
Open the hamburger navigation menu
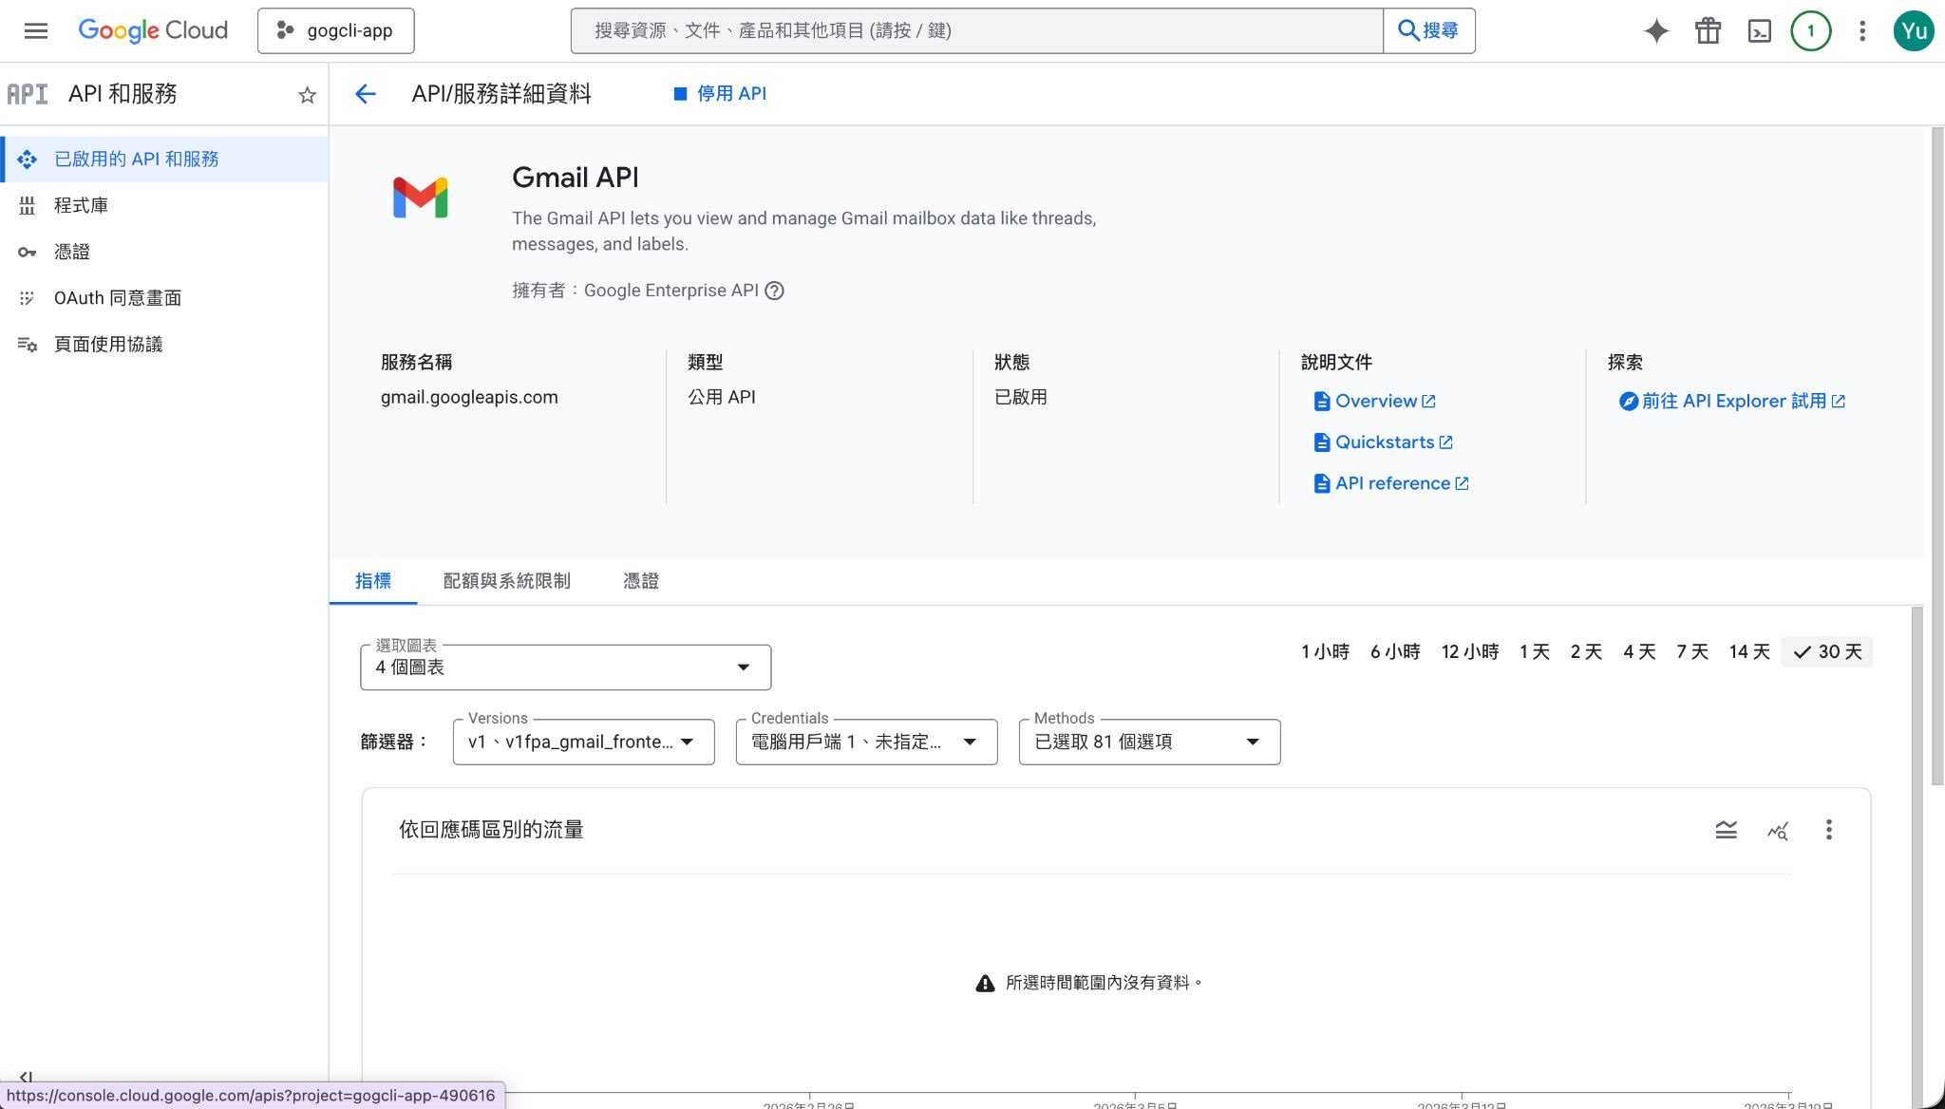[36, 30]
